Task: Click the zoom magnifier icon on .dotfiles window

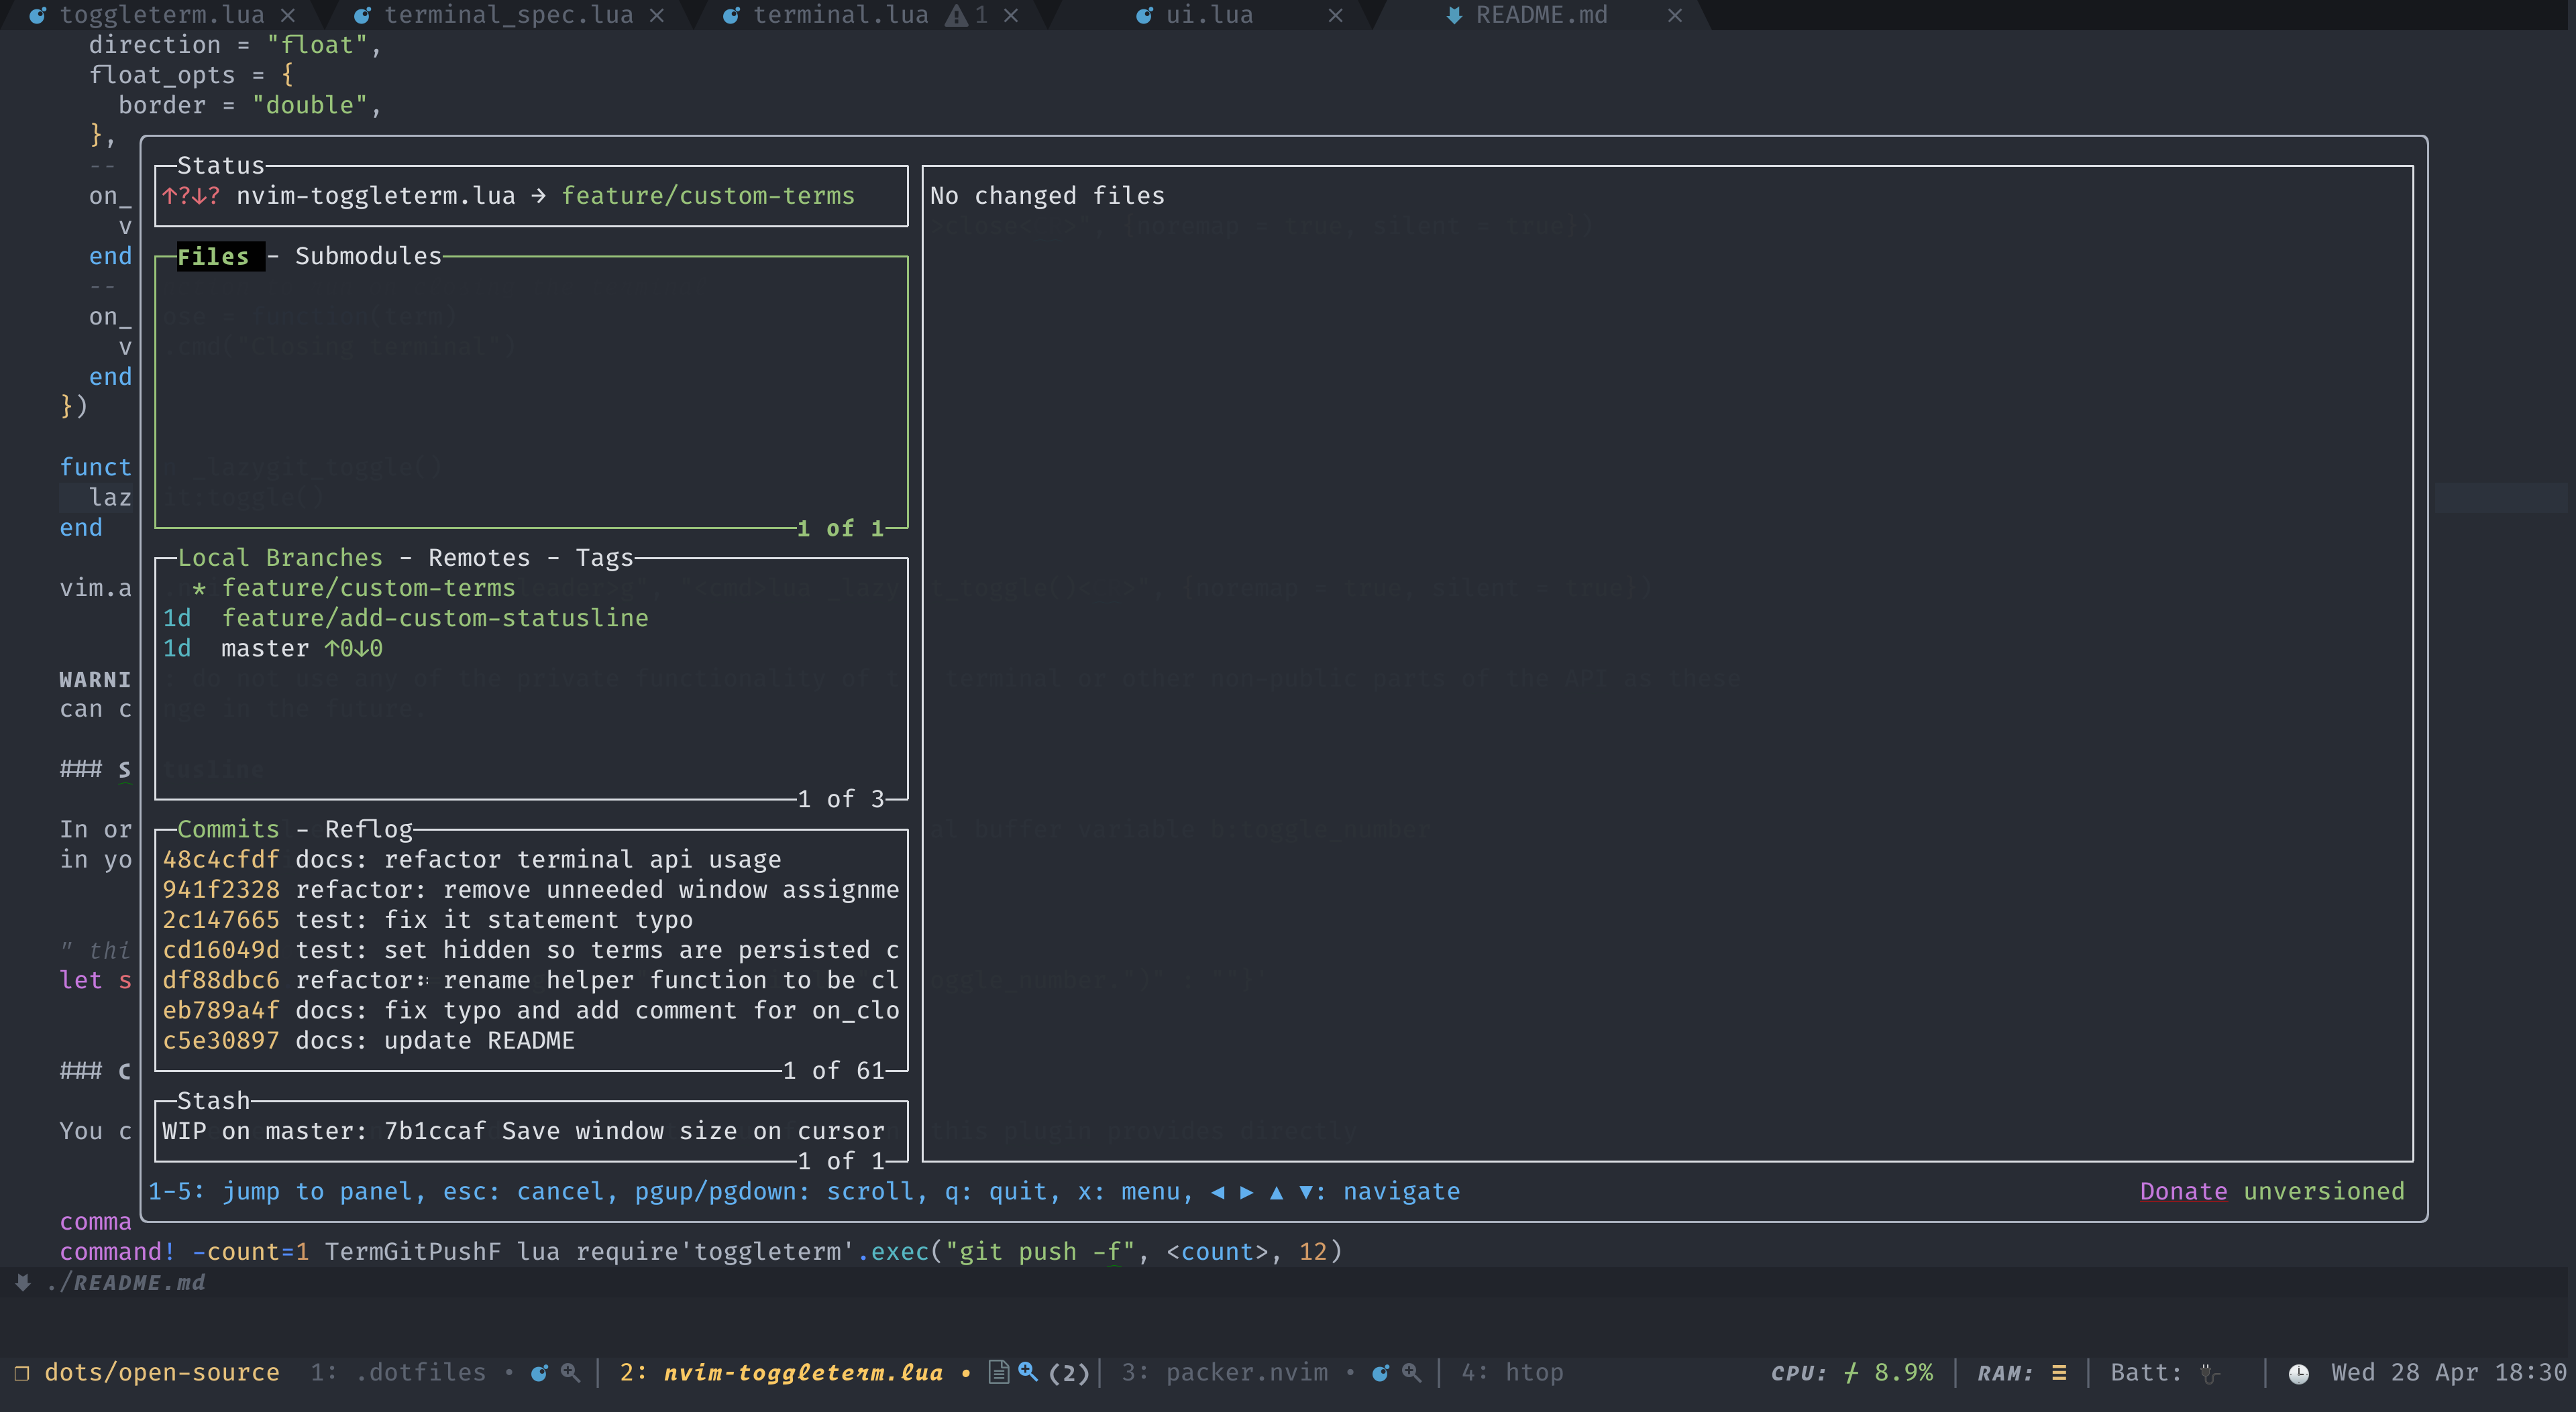Action: (570, 1373)
